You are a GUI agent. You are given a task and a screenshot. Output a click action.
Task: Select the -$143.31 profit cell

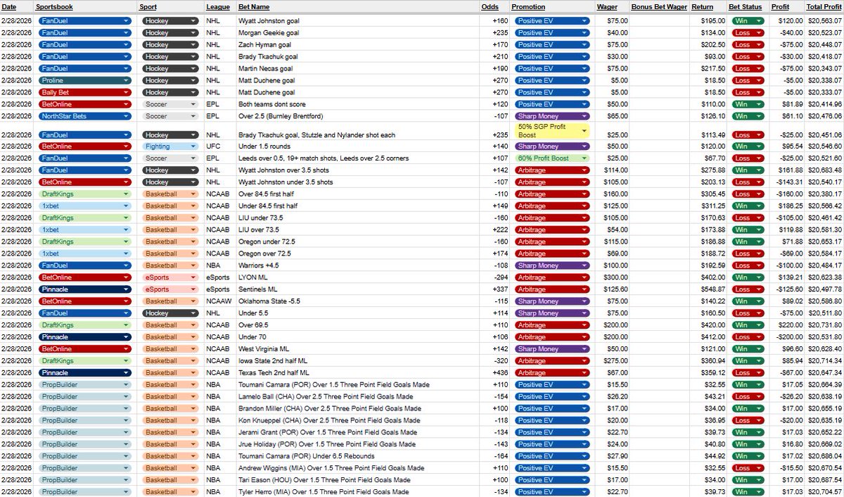(787, 182)
